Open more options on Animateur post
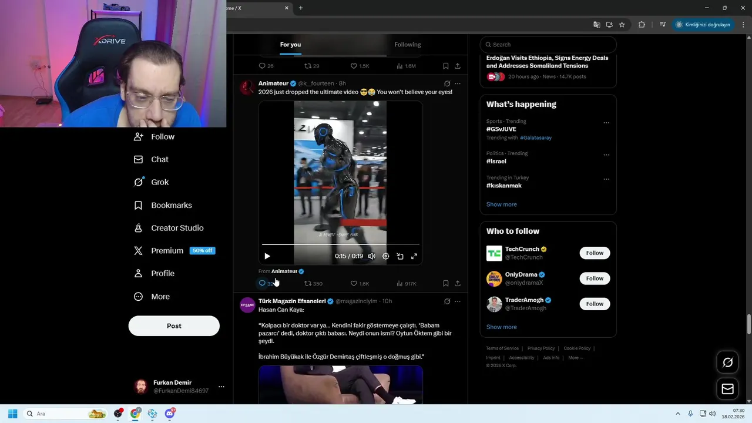Image resolution: width=752 pixels, height=423 pixels. coord(458,83)
